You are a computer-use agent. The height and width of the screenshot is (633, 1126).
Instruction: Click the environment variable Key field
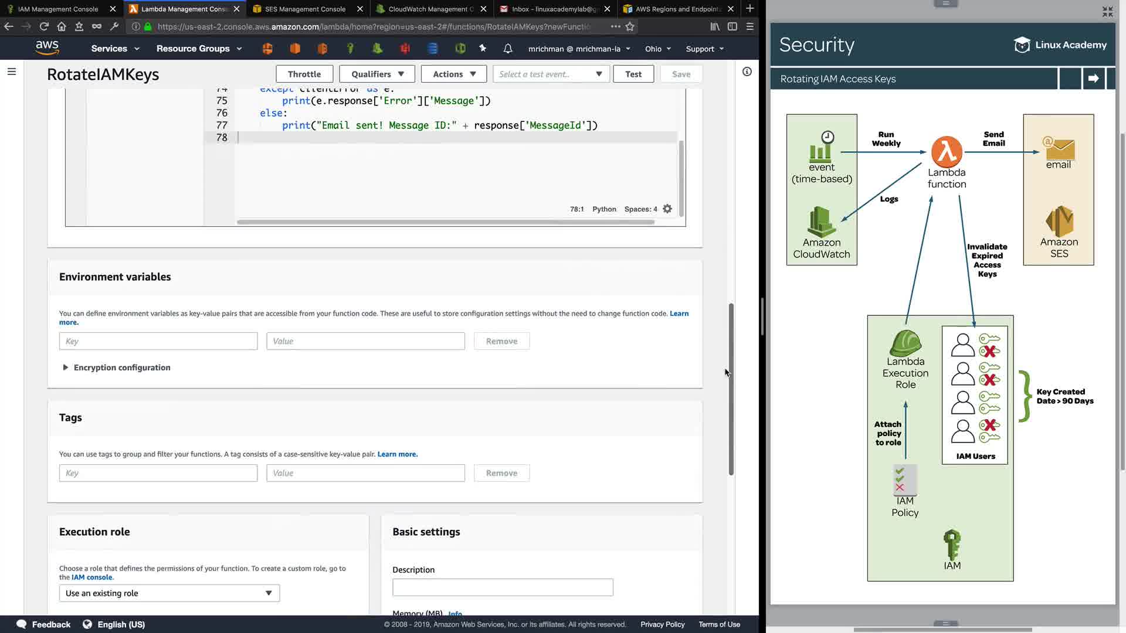point(158,341)
